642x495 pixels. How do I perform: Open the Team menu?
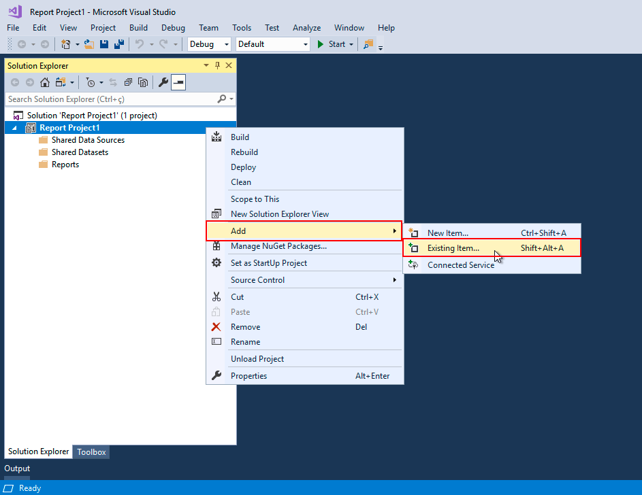click(x=208, y=28)
